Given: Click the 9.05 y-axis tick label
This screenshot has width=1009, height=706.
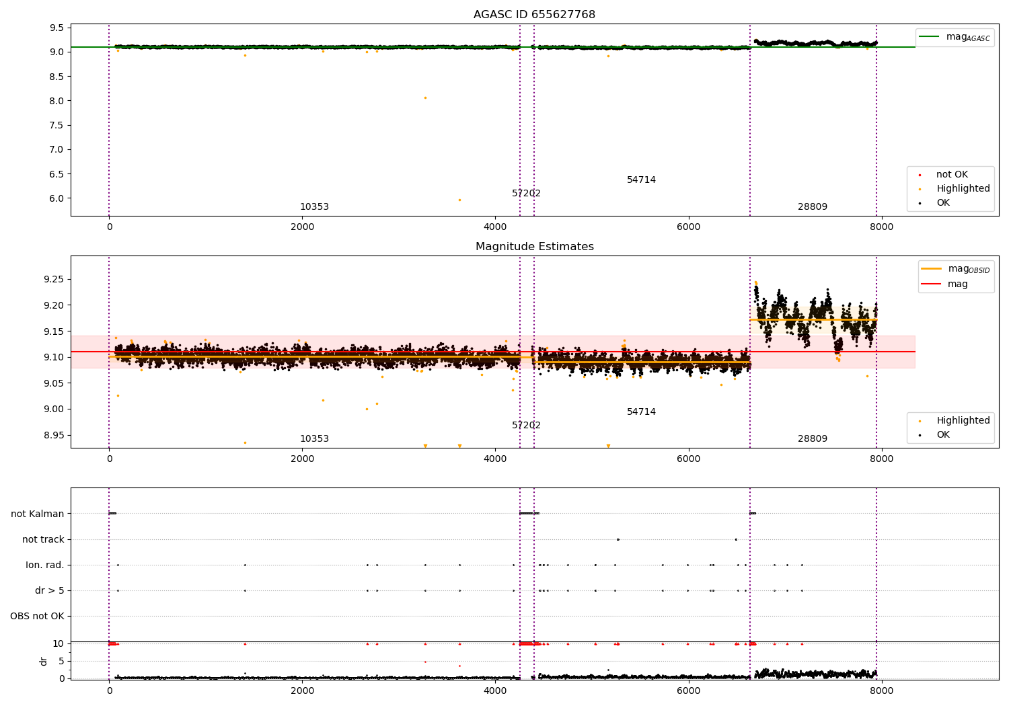Looking at the screenshot, I should click(x=54, y=383).
